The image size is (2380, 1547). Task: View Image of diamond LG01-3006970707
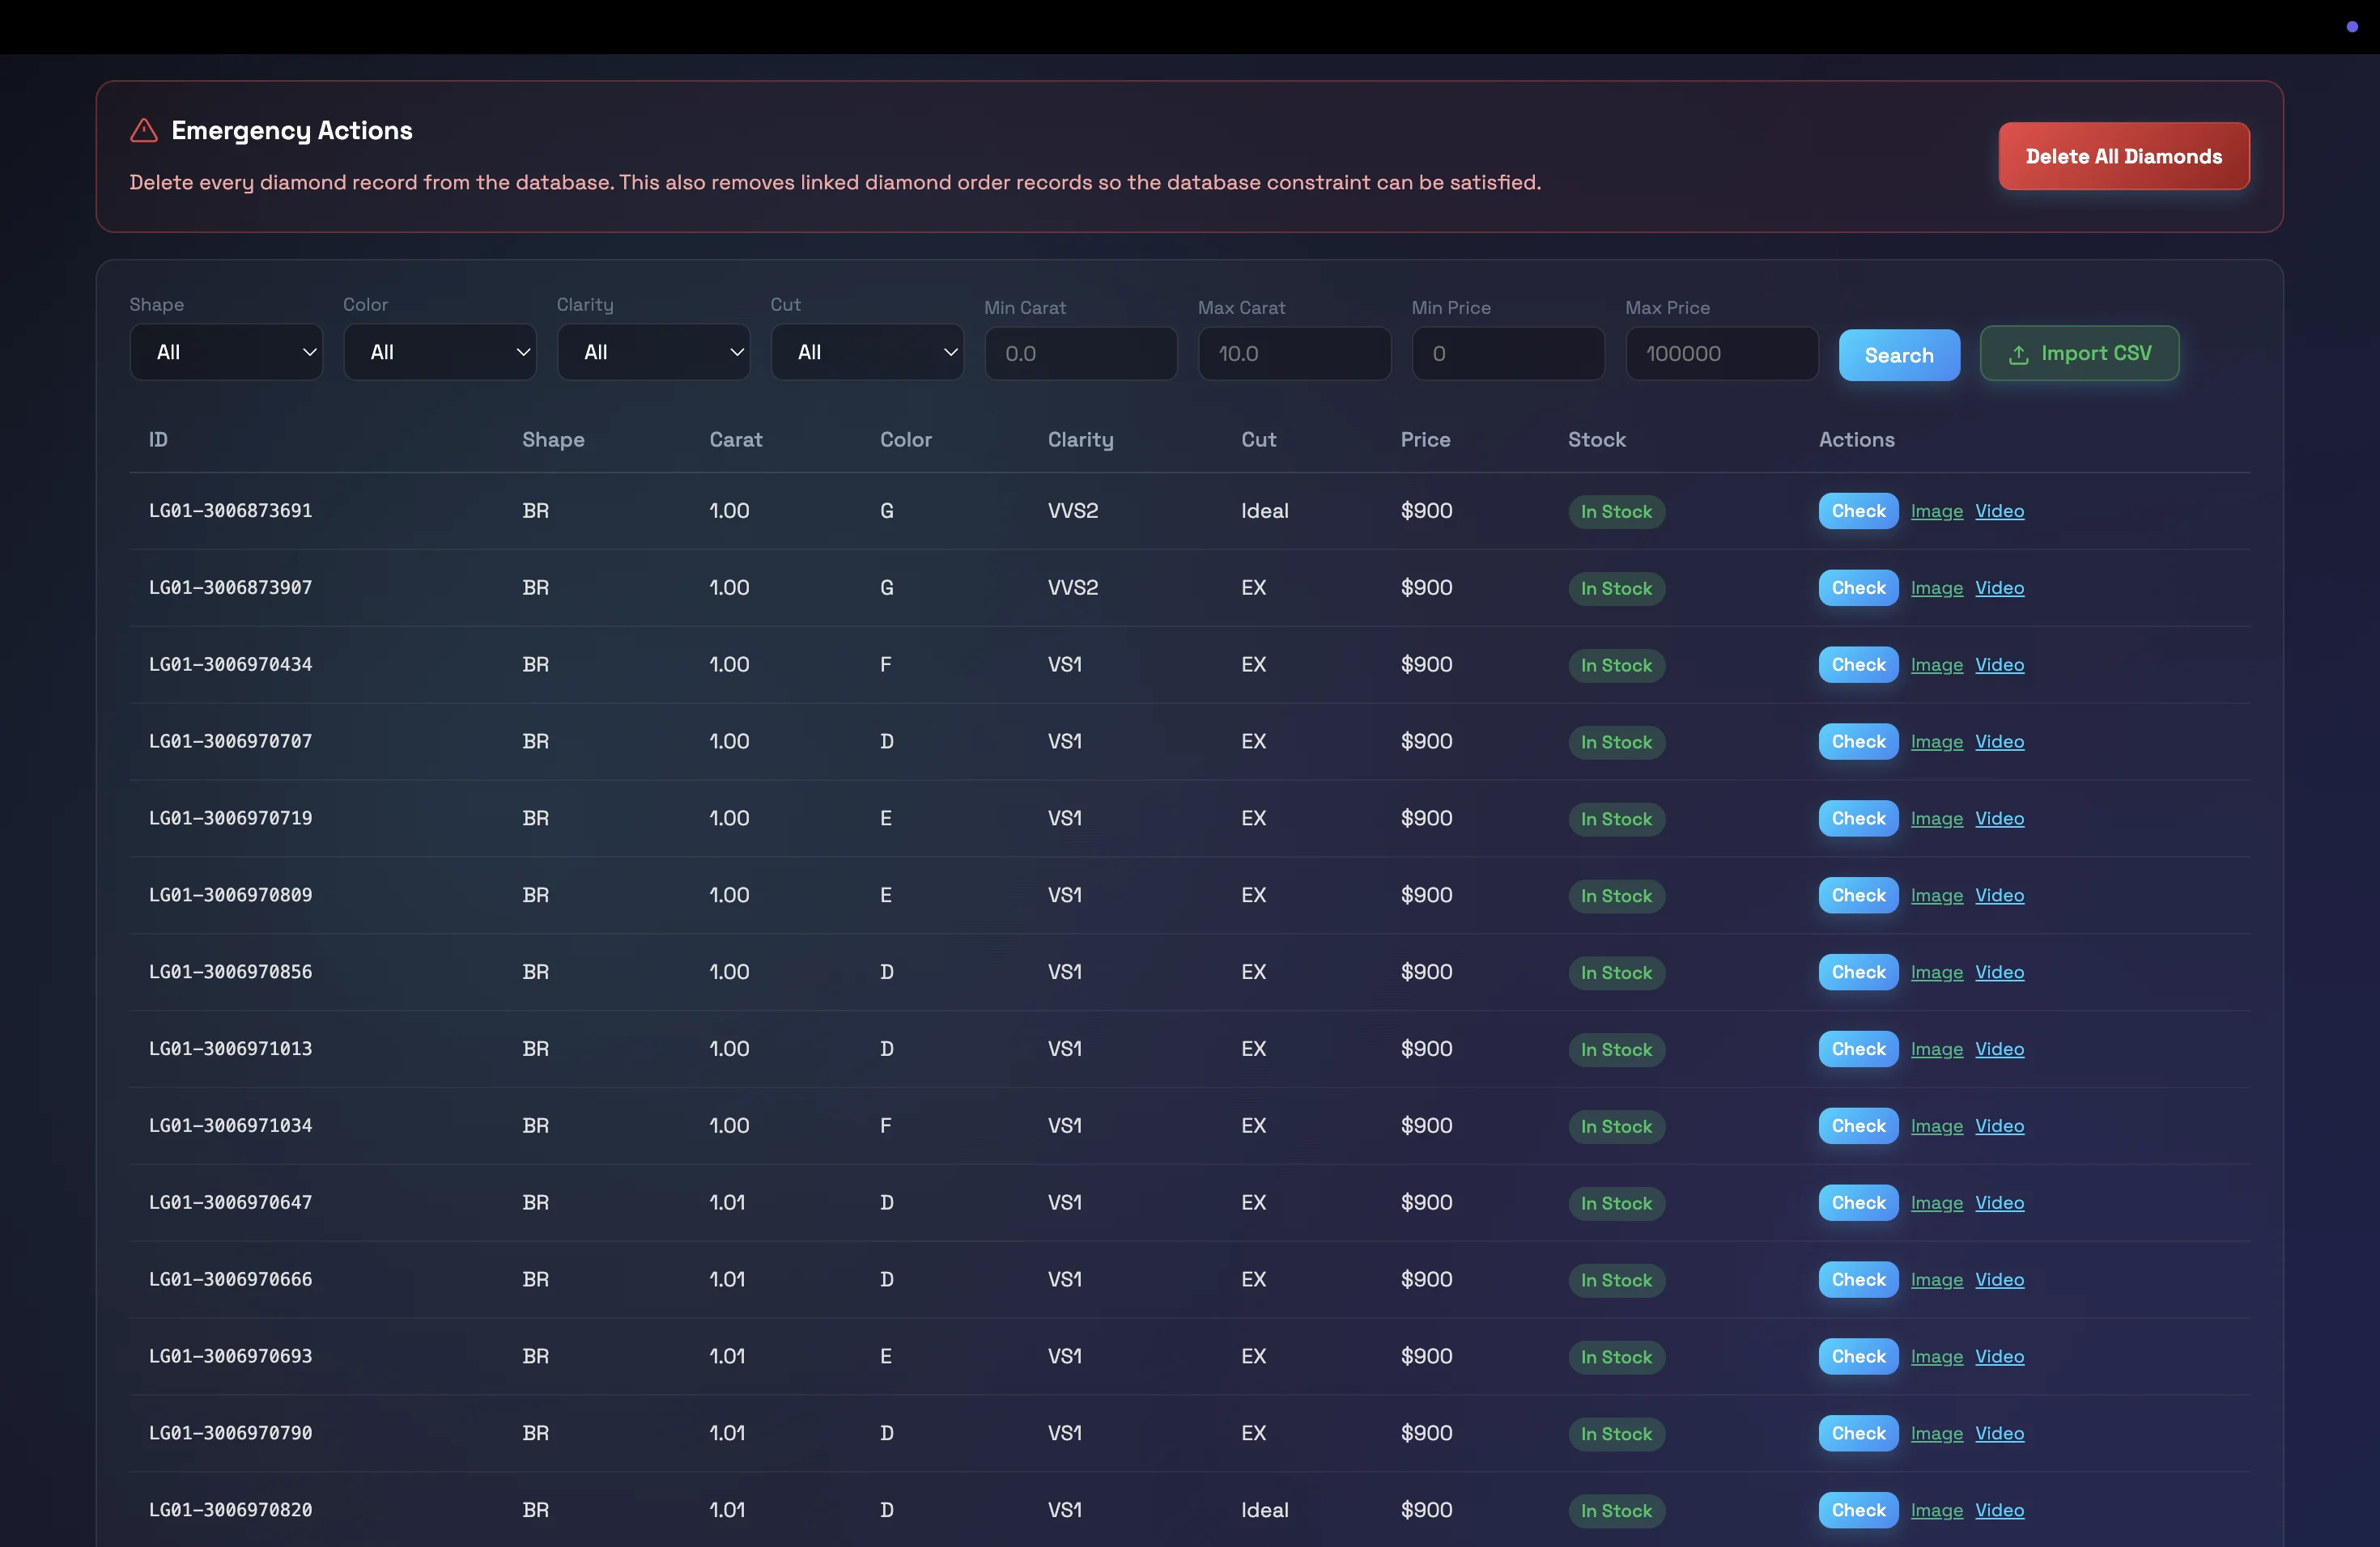(1936, 741)
